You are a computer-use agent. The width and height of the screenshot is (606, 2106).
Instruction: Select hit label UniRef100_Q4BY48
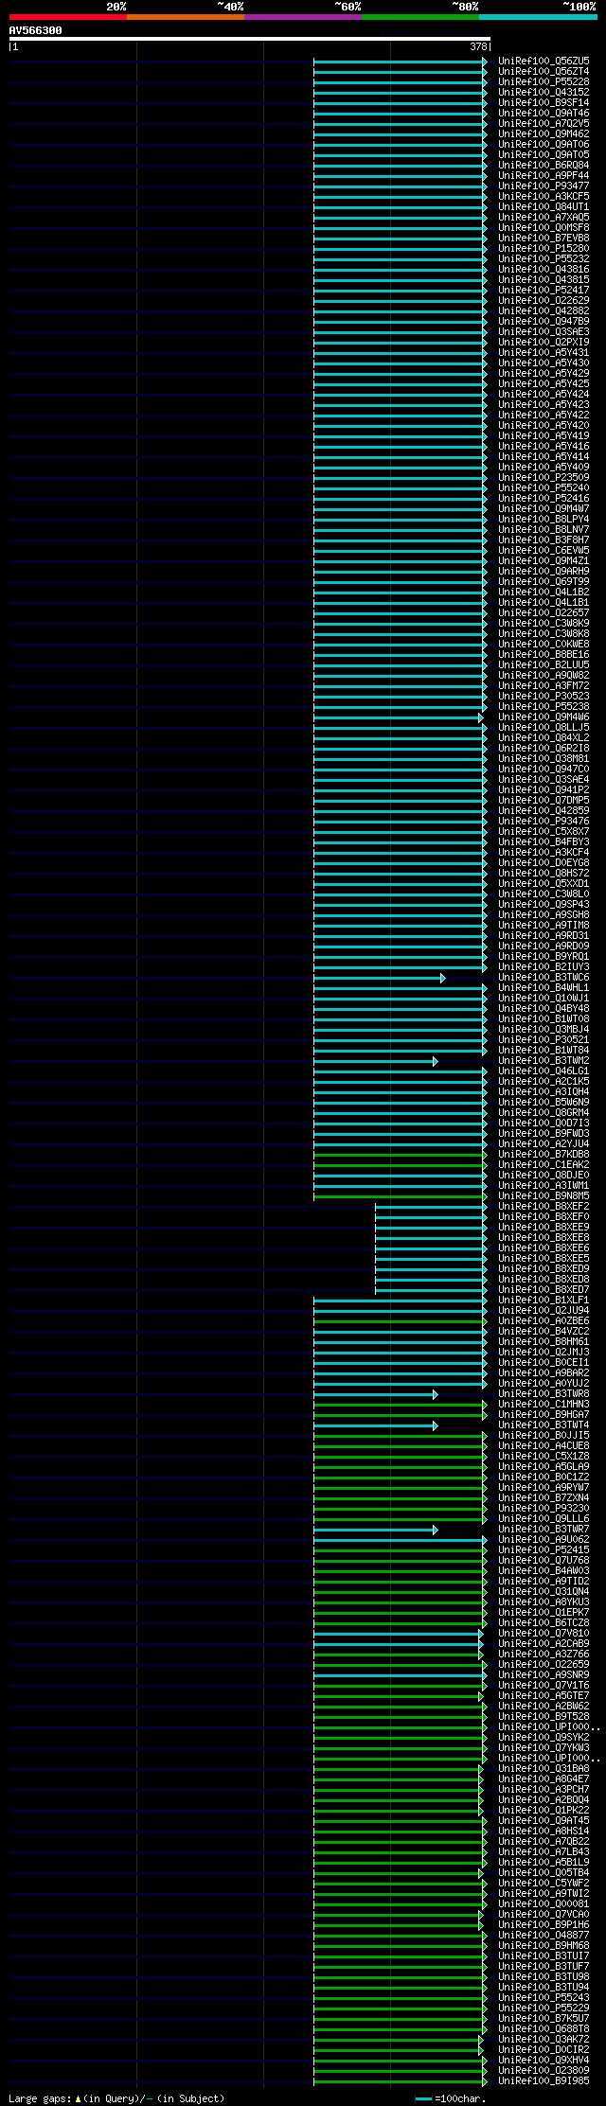544,1008
